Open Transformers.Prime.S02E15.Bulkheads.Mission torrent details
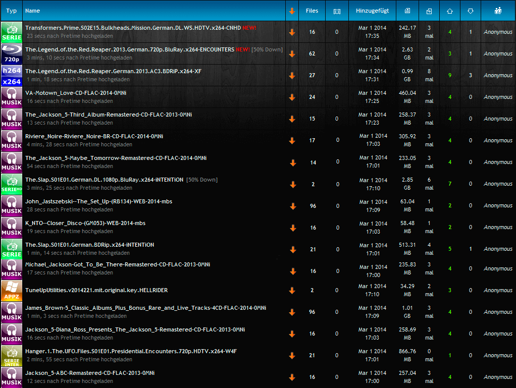 (x=133, y=28)
